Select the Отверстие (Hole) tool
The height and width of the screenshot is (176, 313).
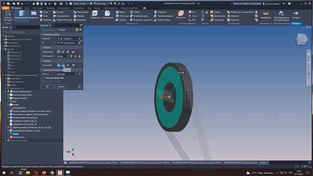(95, 15)
